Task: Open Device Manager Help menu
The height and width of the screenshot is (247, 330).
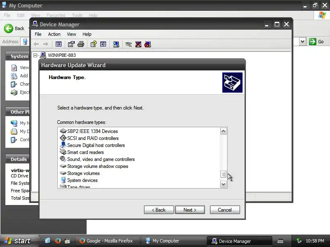Action: (x=87, y=34)
